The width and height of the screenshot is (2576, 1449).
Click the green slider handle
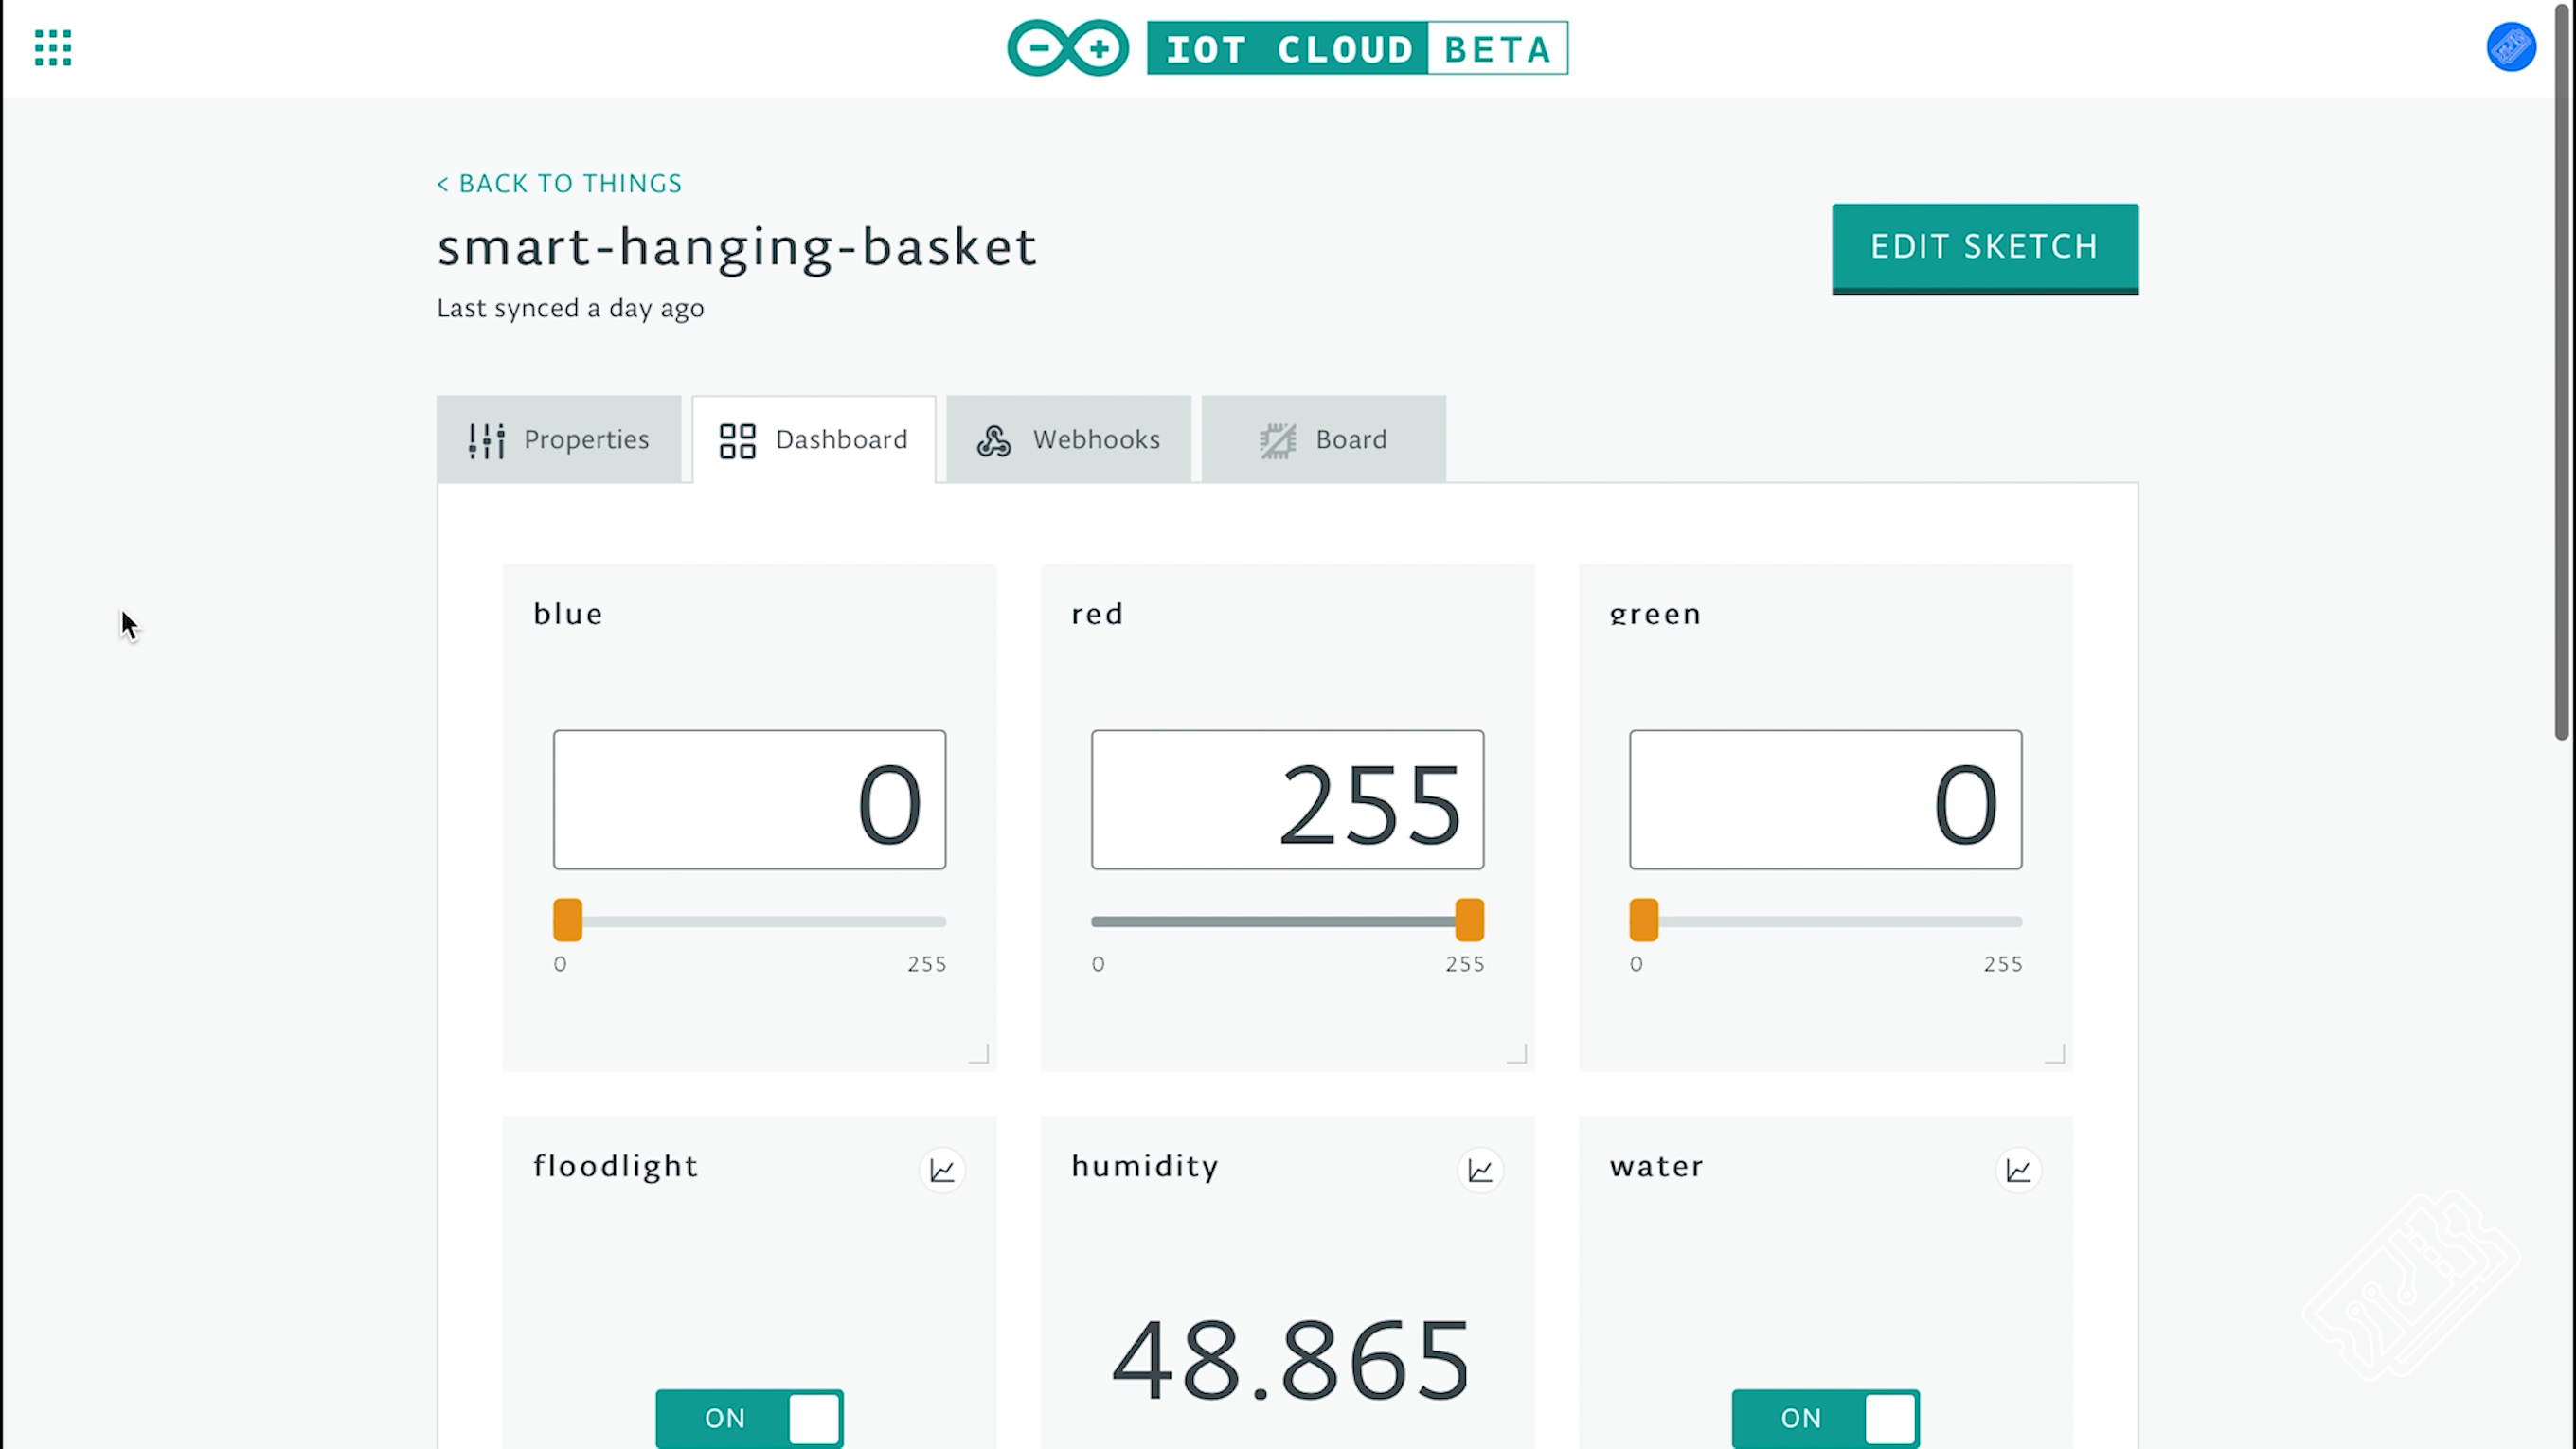[x=1642, y=921]
